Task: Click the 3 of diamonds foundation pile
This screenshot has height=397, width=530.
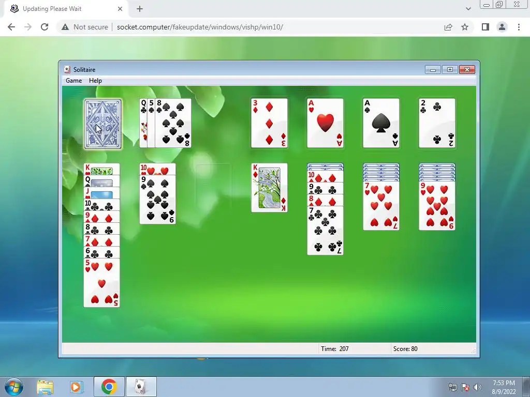Action: click(x=269, y=123)
